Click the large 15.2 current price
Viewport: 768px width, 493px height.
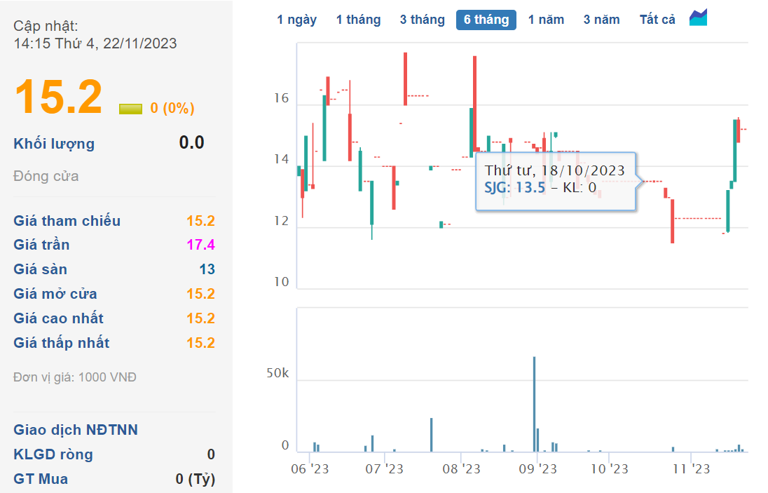coord(58,96)
